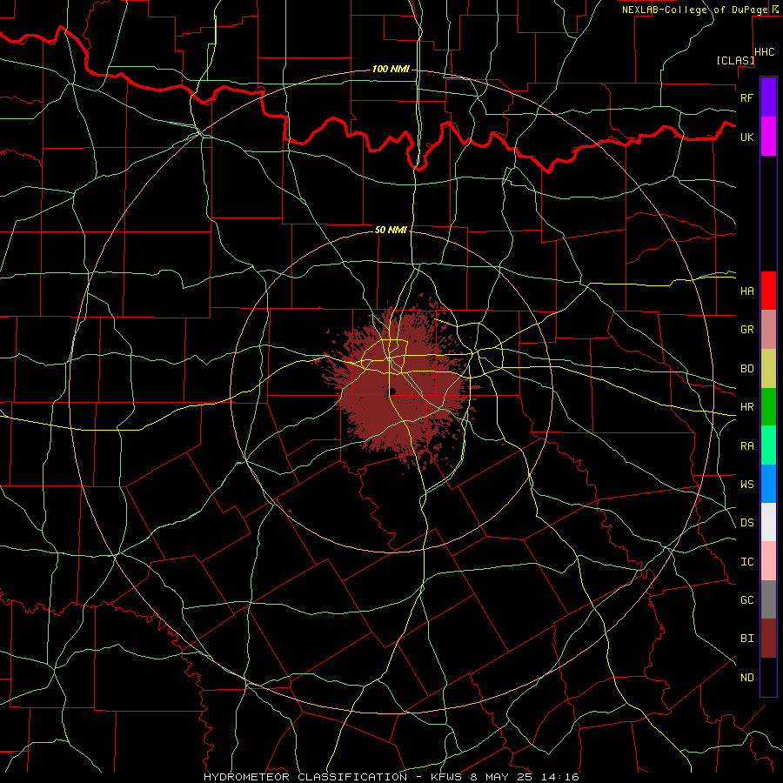Viewport: 783px width, 783px height.
Task: Select the gray GC legend swatch
Action: point(768,599)
